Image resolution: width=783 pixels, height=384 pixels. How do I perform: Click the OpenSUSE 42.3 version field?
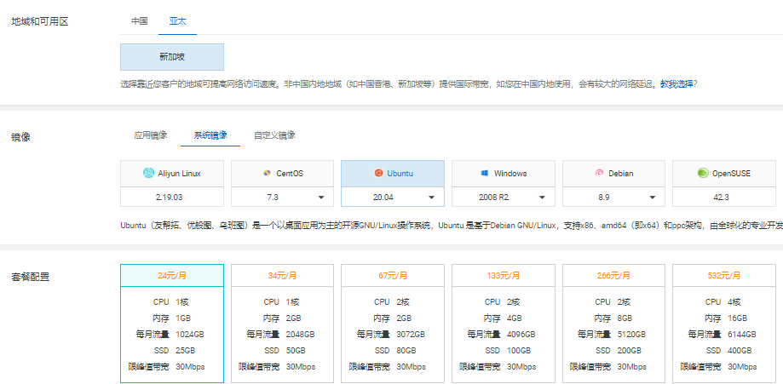pyautogui.click(x=724, y=197)
